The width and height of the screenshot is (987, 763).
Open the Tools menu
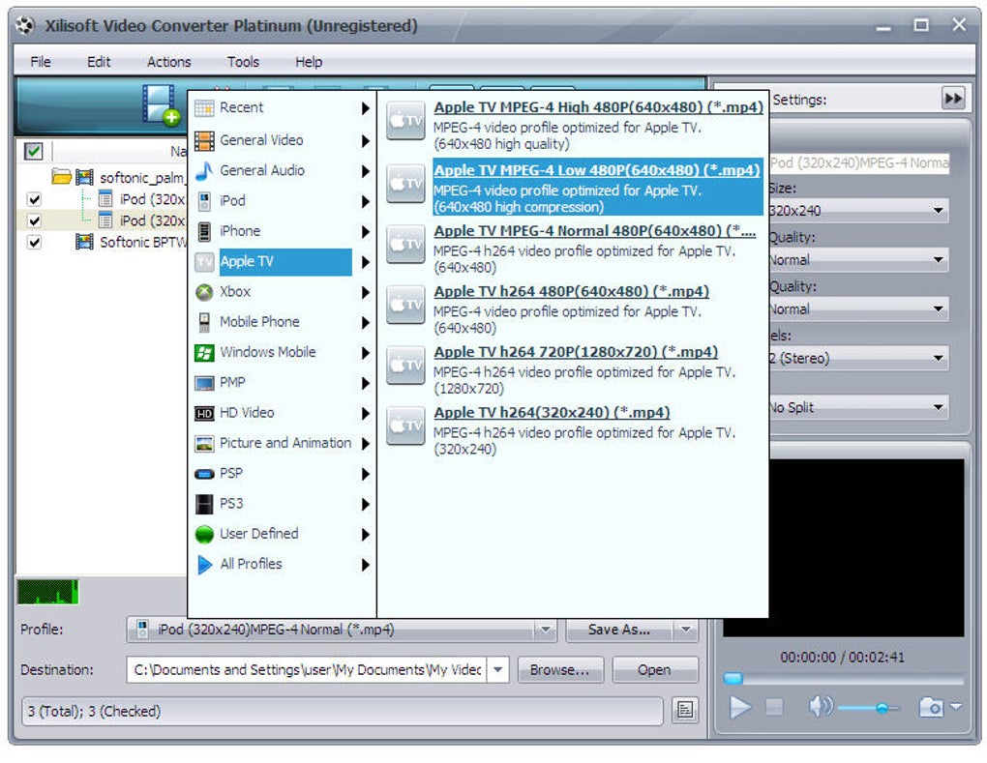pos(243,62)
